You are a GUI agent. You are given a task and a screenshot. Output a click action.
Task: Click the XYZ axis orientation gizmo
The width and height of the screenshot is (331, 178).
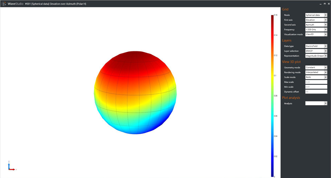pyautogui.click(x=11, y=166)
